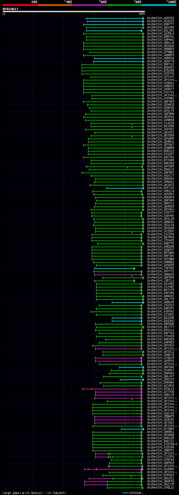Click the orange ~40% identity legend segment

tap(55, 5)
